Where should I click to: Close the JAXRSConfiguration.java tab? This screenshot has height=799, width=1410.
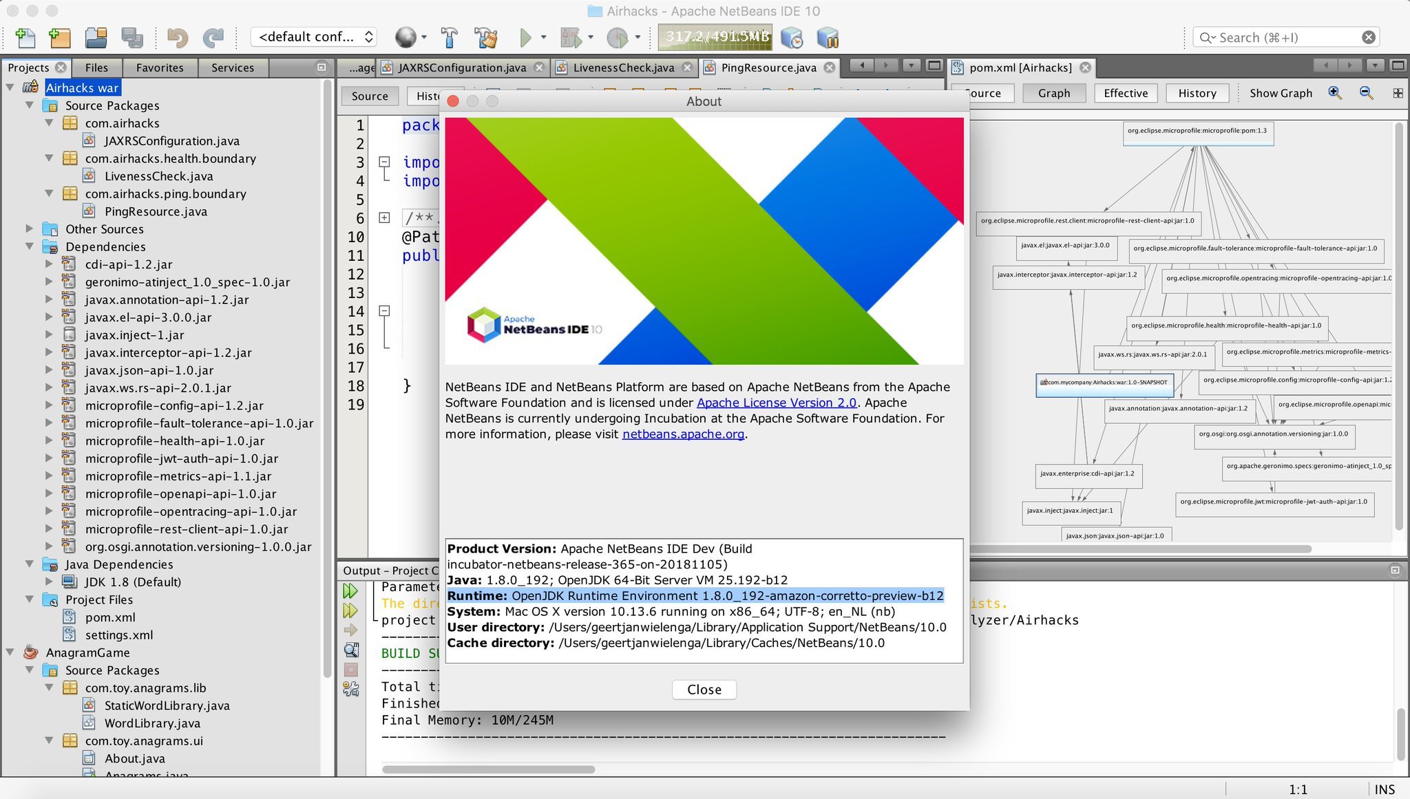pos(539,67)
